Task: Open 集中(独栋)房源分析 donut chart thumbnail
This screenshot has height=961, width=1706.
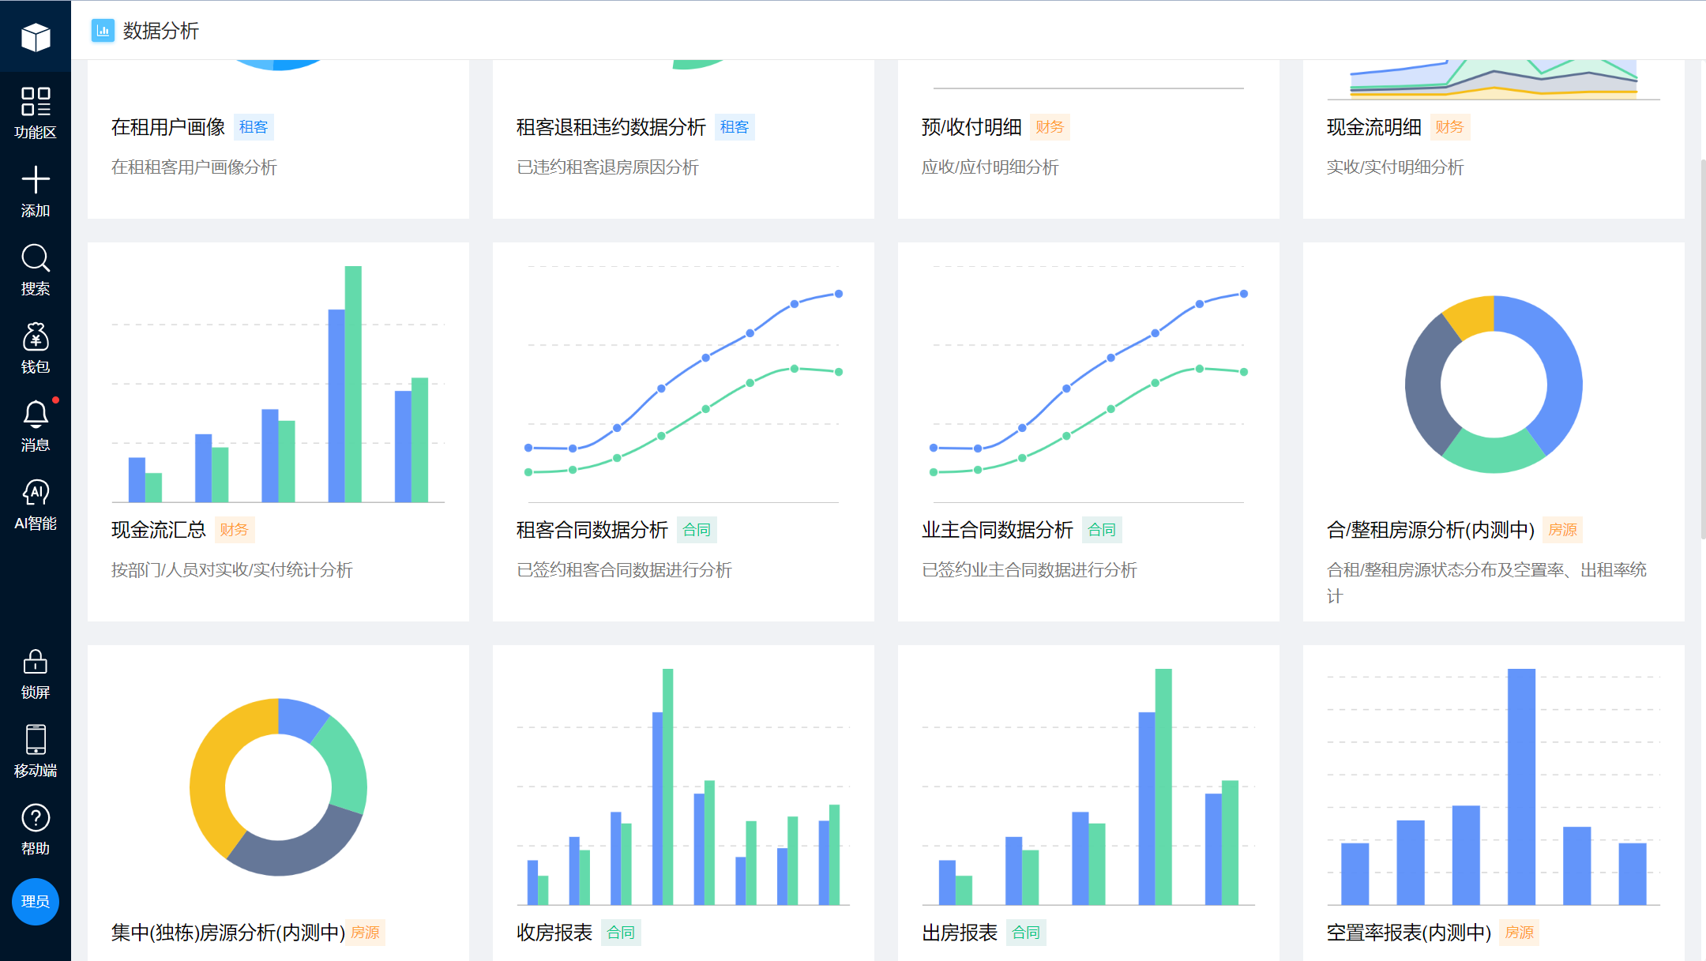Action: pyautogui.click(x=278, y=787)
